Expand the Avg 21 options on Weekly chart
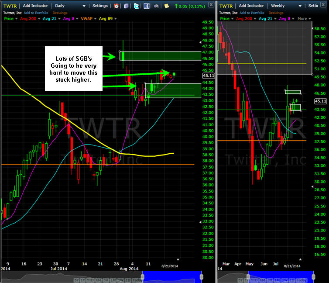Viewport: 329px width, 283px height. [275, 19]
